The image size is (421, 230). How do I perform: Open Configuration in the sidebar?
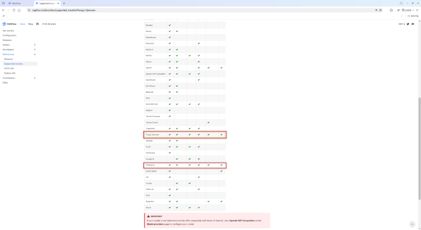click(9, 35)
